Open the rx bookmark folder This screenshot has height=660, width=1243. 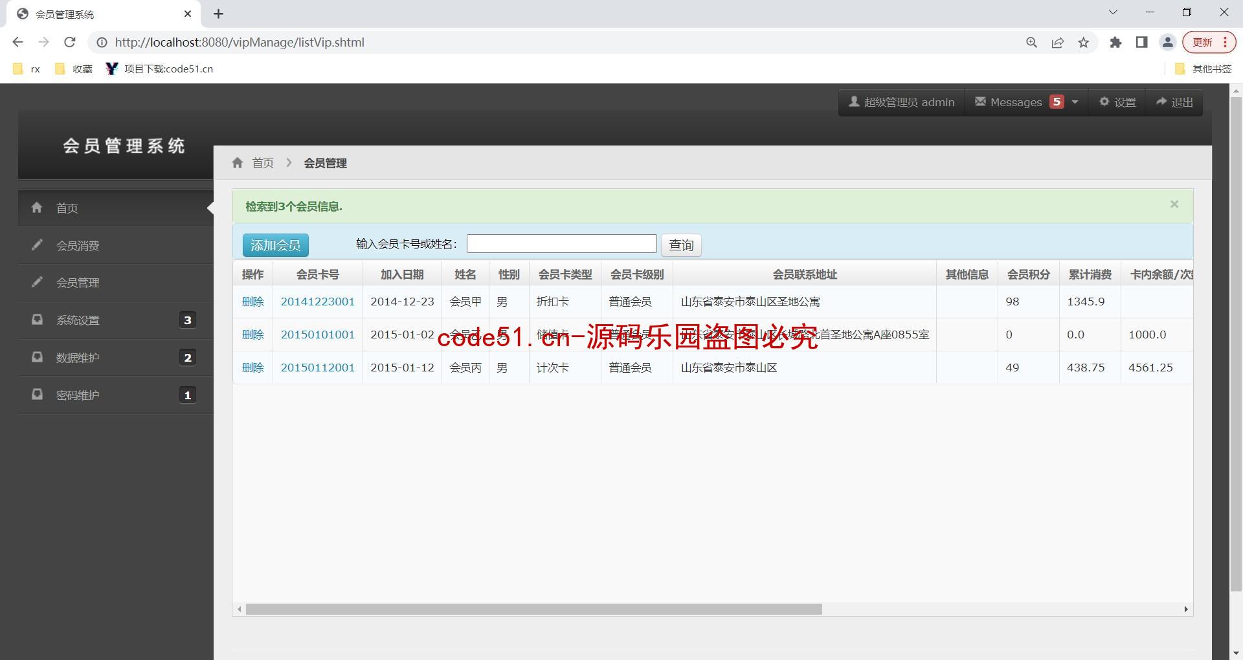(27, 69)
